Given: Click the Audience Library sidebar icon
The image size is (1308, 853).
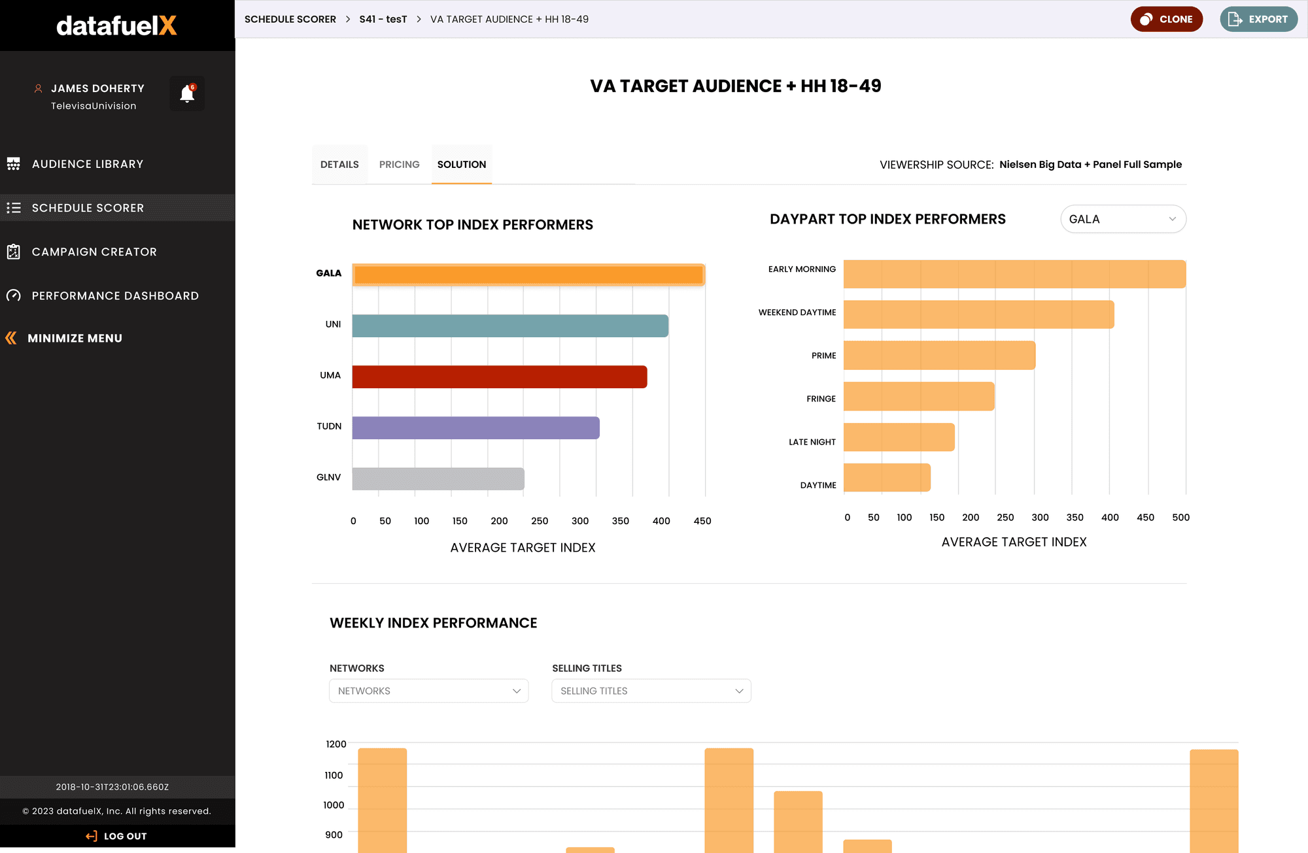Looking at the screenshot, I should 13,164.
